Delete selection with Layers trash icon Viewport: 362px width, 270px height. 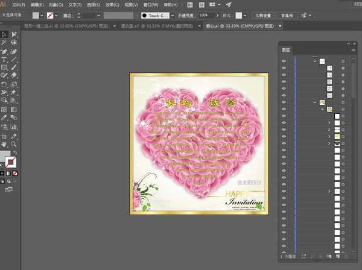[x=346, y=256]
